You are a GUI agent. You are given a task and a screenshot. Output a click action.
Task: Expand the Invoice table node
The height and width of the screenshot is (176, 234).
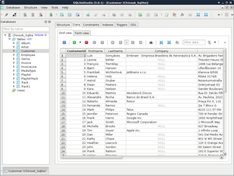pos(14,63)
